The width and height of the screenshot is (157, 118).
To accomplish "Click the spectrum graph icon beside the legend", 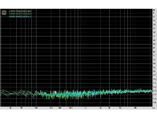I will click(4, 13).
